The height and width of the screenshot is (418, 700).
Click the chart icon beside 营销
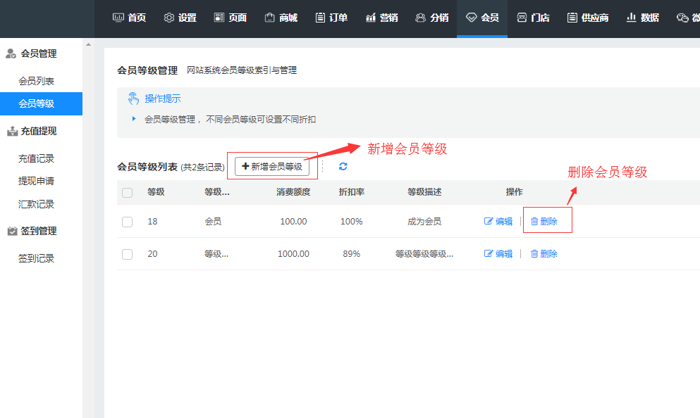[x=371, y=18]
